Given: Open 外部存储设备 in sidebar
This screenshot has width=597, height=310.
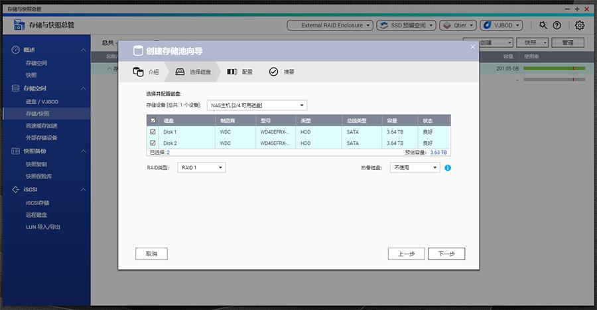Looking at the screenshot, I should point(41,138).
